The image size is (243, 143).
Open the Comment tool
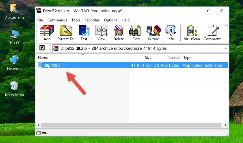pyautogui.click(x=212, y=33)
